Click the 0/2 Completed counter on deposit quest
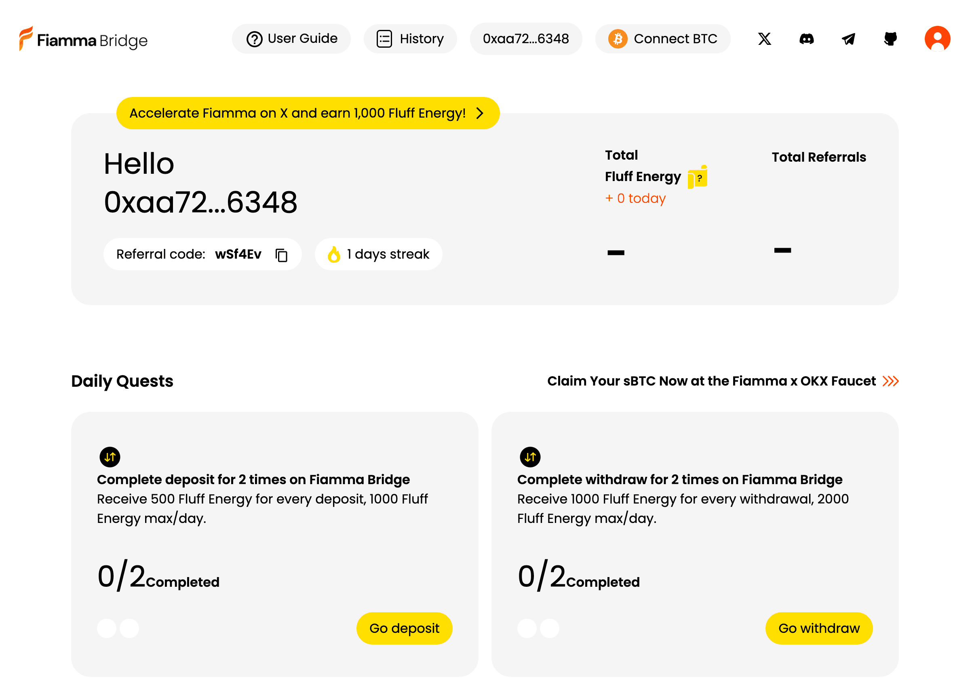The height and width of the screenshot is (687, 970). coord(158,576)
